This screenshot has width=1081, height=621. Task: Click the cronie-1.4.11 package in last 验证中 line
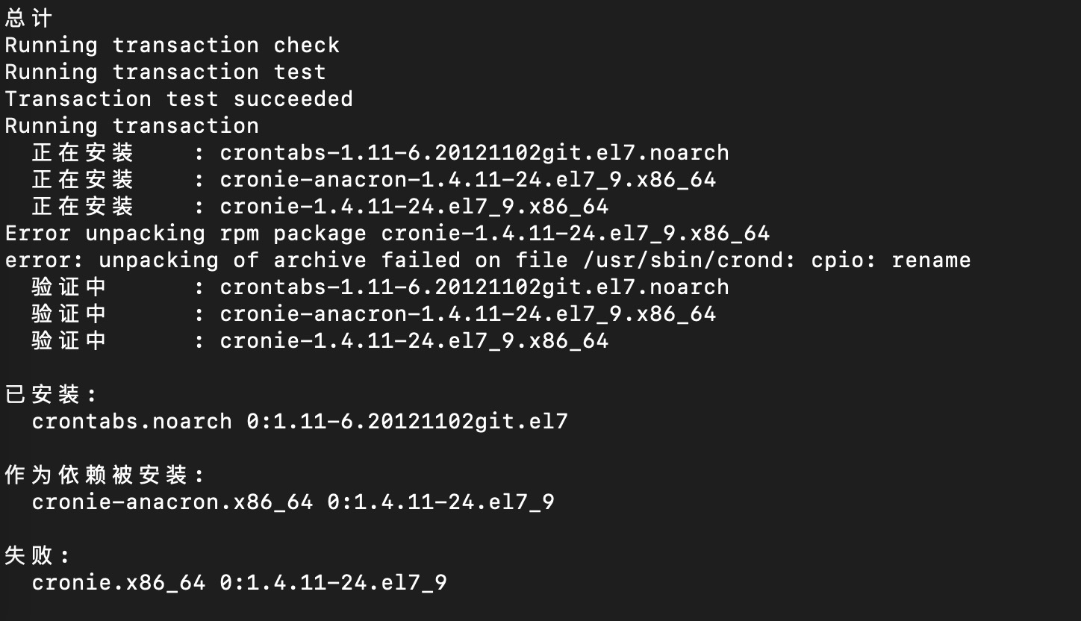coord(414,341)
